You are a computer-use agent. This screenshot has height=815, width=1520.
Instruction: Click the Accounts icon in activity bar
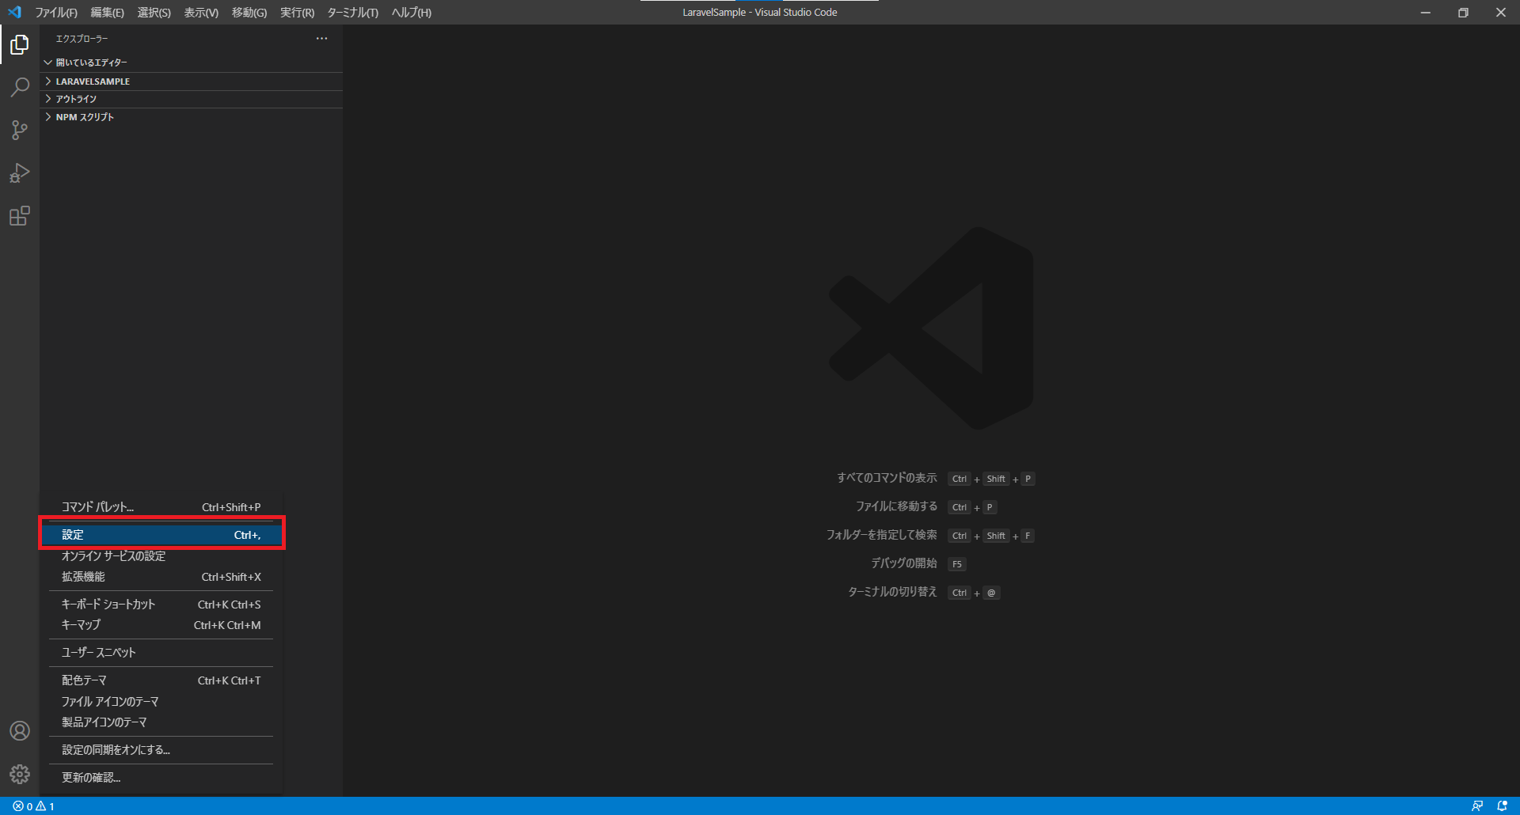click(20, 730)
